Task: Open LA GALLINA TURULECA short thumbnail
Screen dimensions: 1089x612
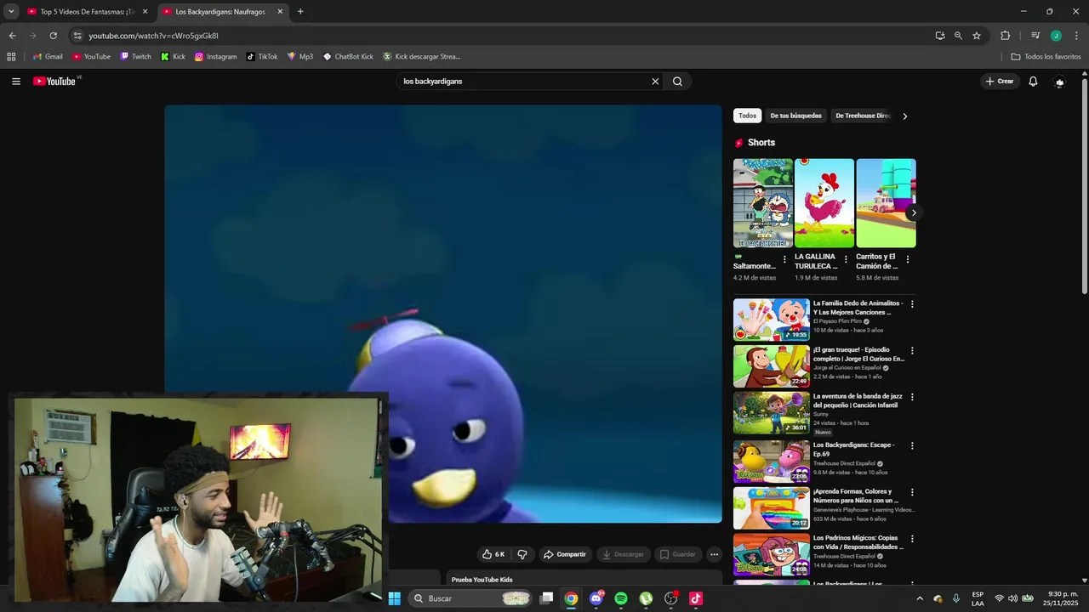Action: click(824, 203)
